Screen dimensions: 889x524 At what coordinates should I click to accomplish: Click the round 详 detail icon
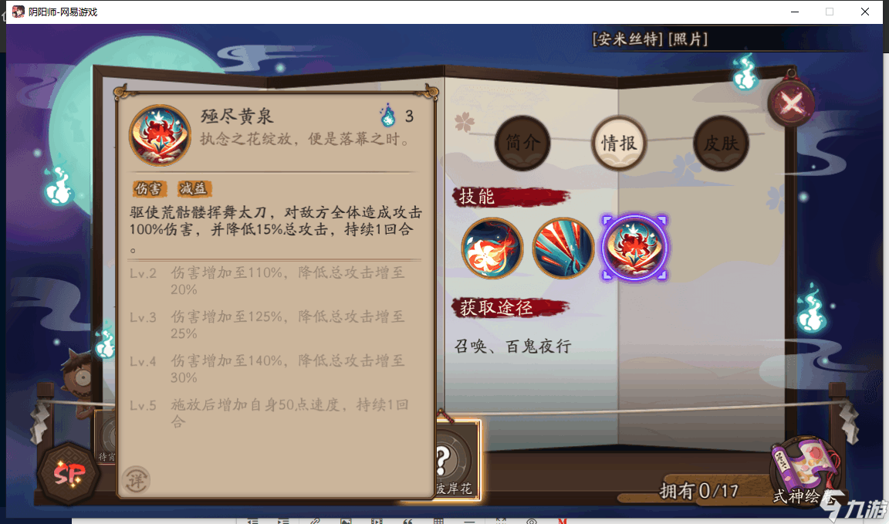[x=136, y=481]
